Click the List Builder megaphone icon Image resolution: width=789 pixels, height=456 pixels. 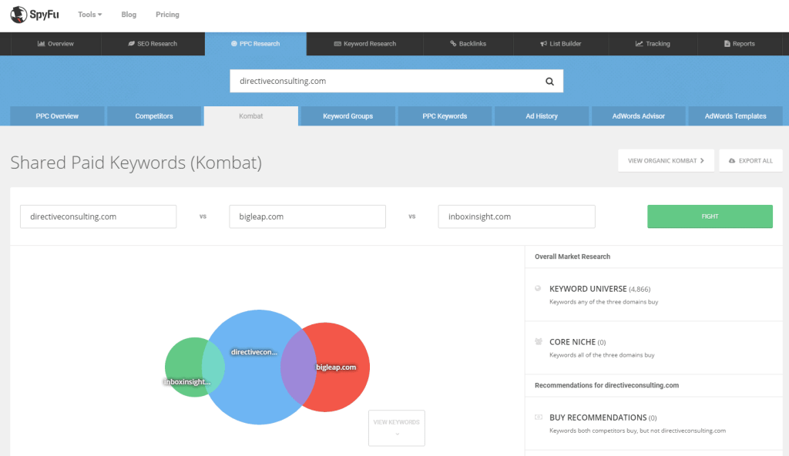(543, 44)
